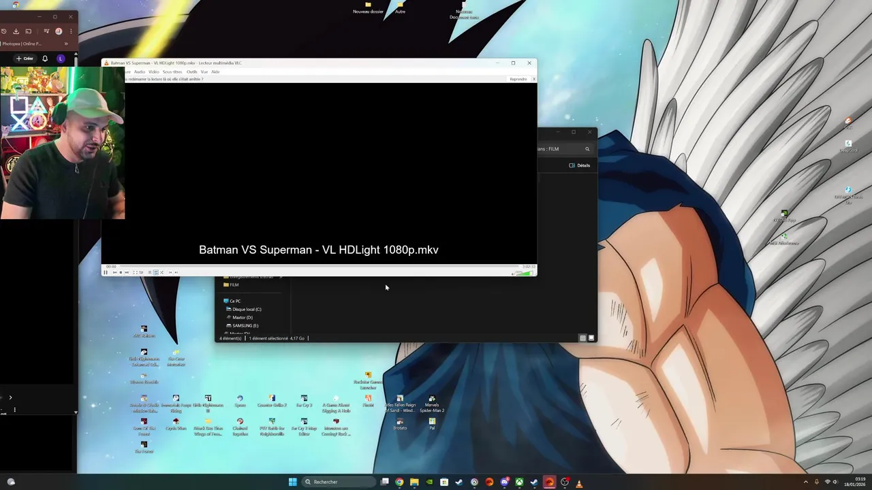The image size is (872, 490).
Task: Open Autre desktop folder
Action: (x=400, y=8)
